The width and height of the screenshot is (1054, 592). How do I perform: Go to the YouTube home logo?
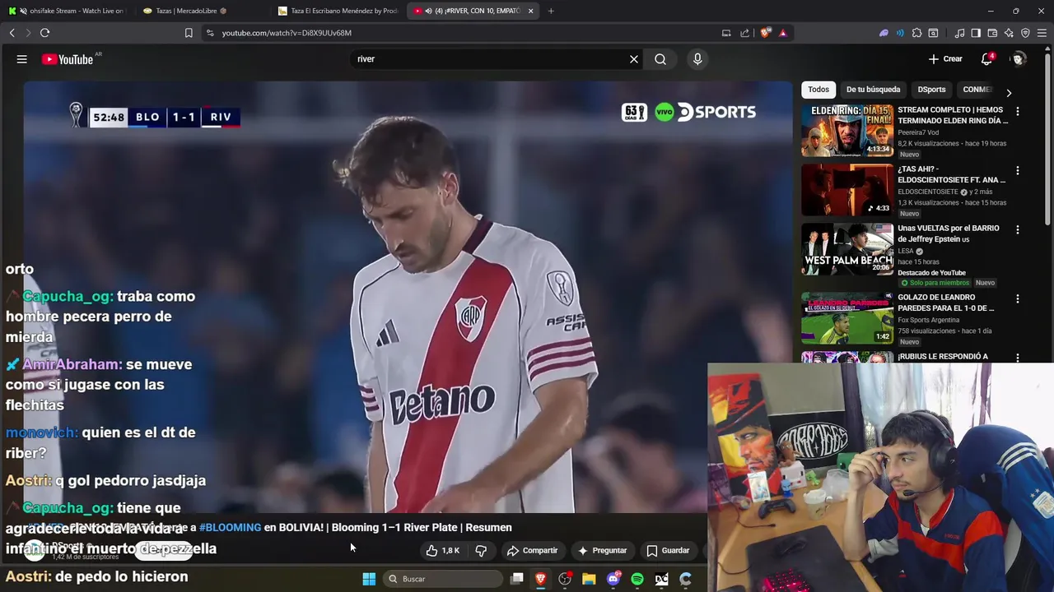tap(68, 59)
